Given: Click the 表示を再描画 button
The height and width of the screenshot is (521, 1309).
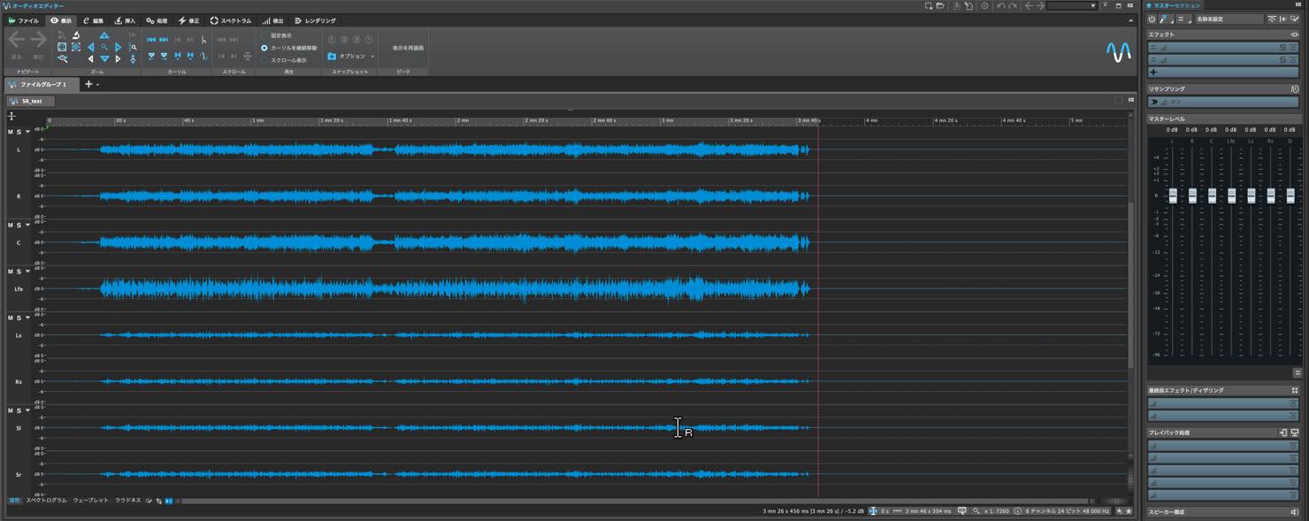Looking at the screenshot, I should tap(408, 48).
